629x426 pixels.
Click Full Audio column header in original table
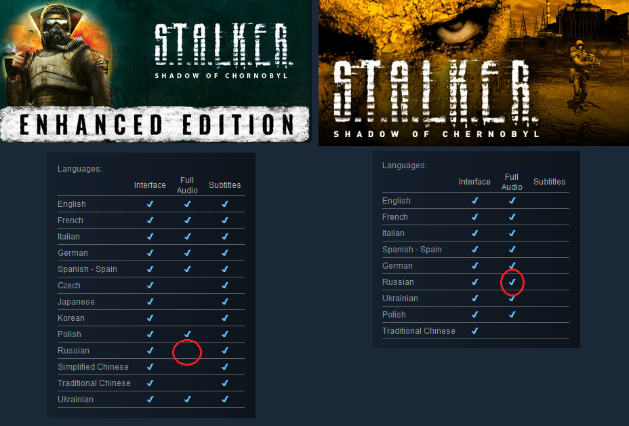512,182
